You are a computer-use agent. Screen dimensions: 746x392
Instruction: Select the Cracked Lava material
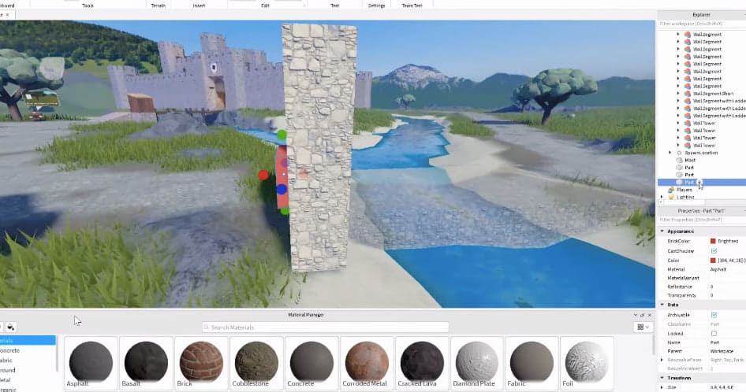click(422, 363)
